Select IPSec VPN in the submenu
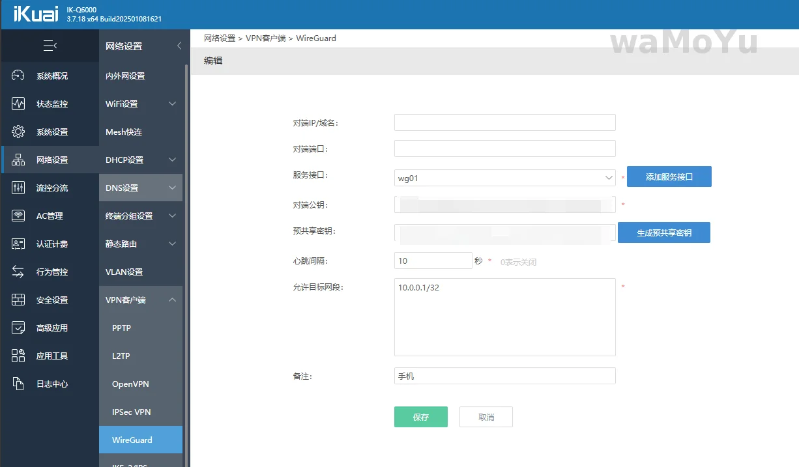Screen dimensions: 799x467 point(131,412)
